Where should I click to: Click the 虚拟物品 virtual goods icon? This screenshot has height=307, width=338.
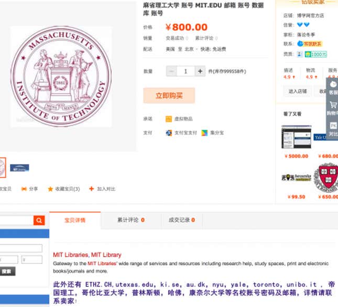tap(169, 119)
